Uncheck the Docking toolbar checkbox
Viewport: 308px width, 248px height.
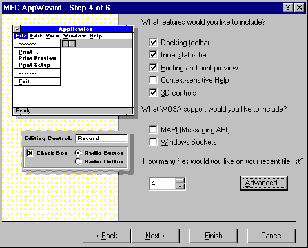coord(153,43)
